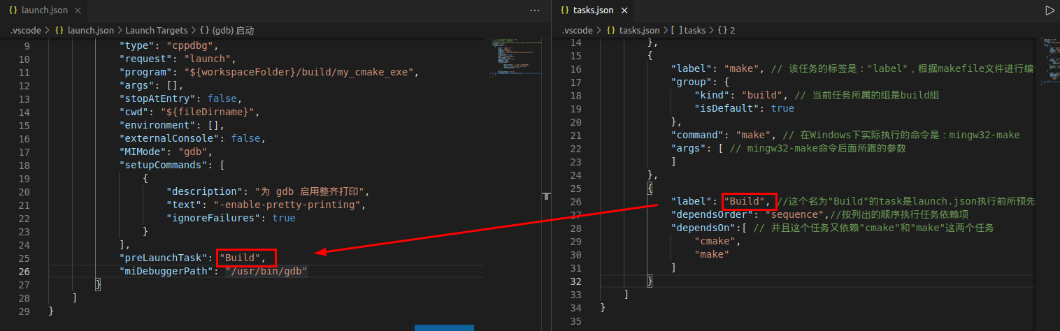The height and width of the screenshot is (331, 1060).
Task: Open the tasks array breadcrumb
Action: [688, 31]
